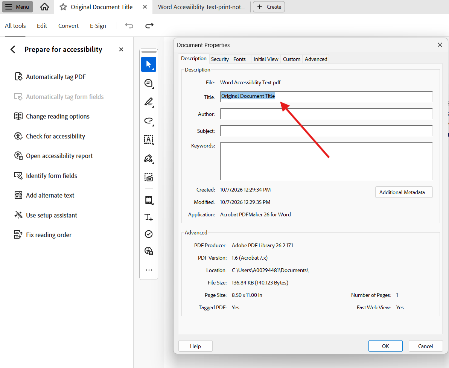Open the Edit menu

point(42,26)
